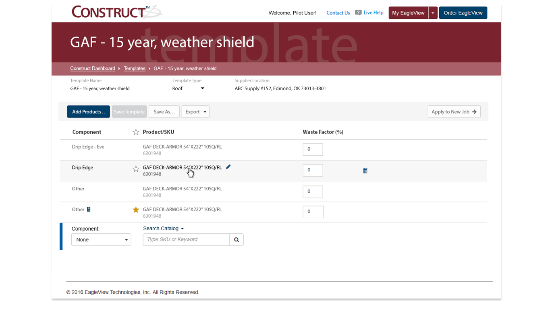Click the My EagleView button
552x309 pixels.
[408, 13]
